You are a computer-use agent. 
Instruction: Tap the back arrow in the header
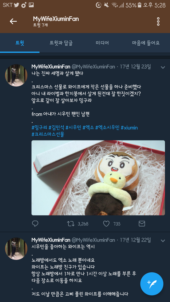click(x=13, y=21)
